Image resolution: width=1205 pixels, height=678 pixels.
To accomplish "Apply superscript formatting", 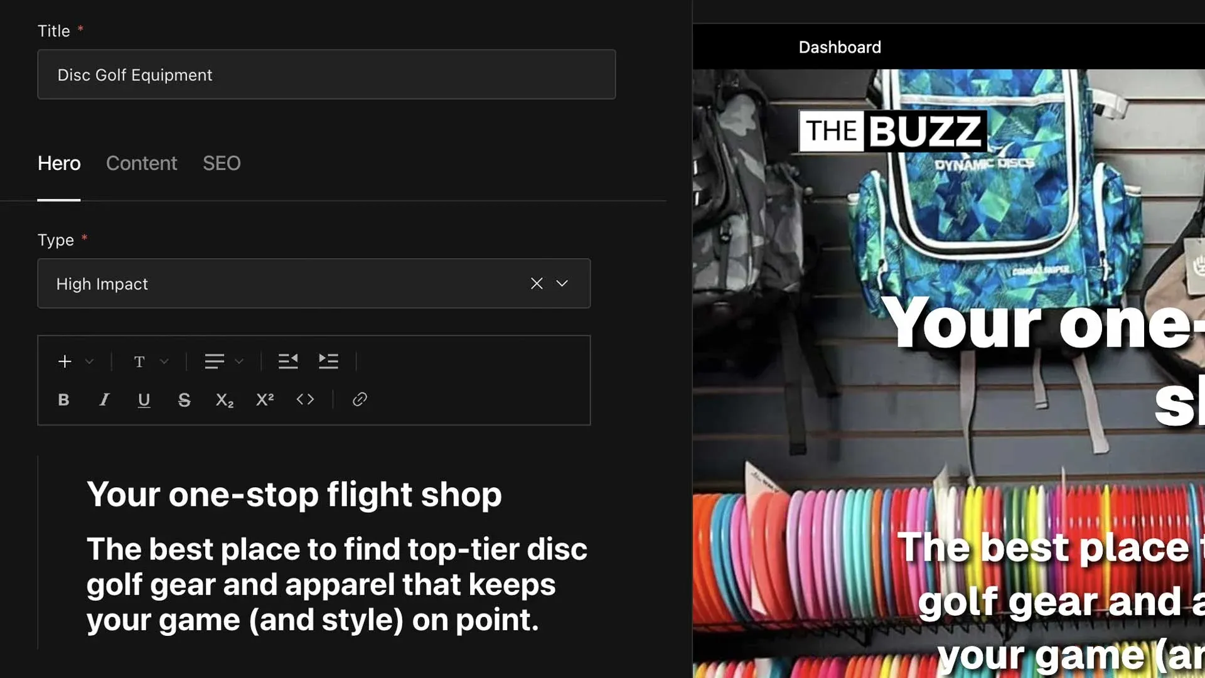I will [x=265, y=400].
